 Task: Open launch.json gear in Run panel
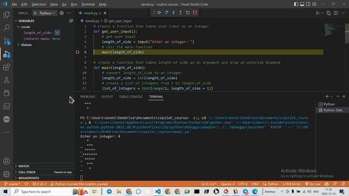pos(62,13)
